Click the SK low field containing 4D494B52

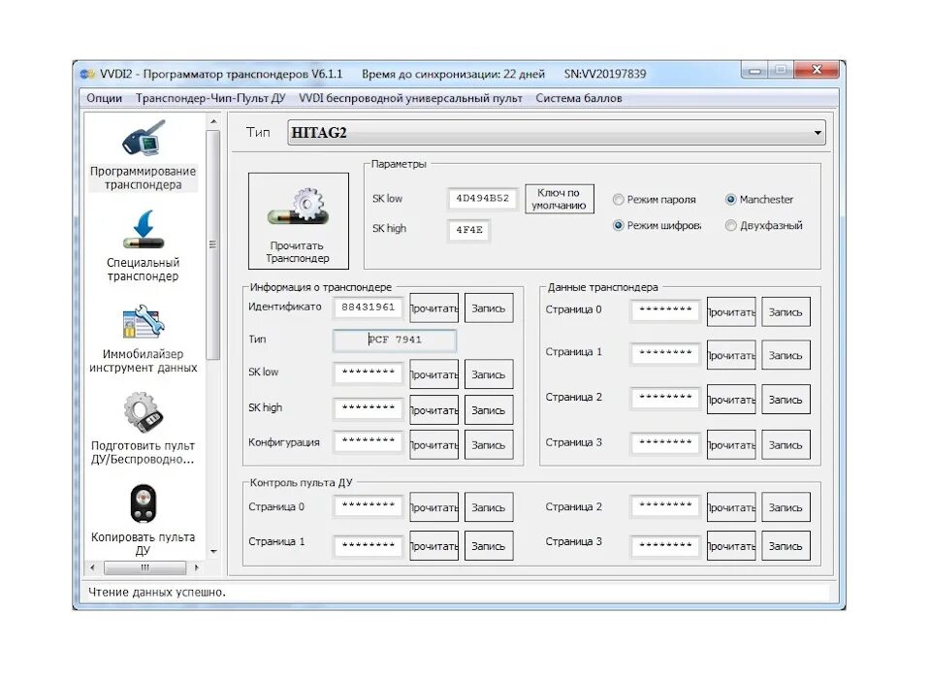pyautogui.click(x=482, y=198)
